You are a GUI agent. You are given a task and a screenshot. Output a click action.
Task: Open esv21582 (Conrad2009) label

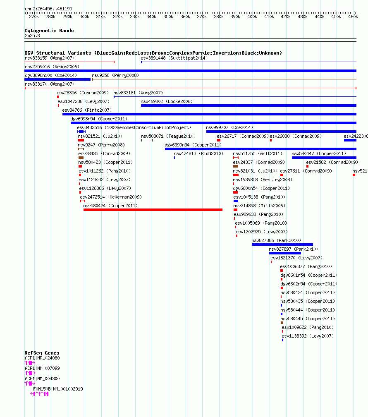332,162
